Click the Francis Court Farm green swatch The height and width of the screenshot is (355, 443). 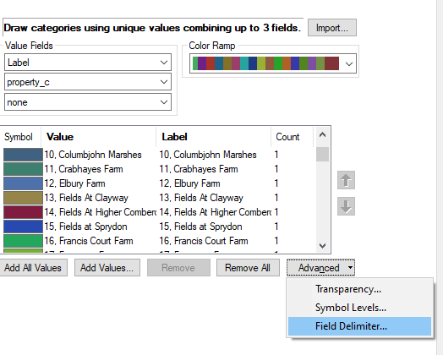(23, 241)
